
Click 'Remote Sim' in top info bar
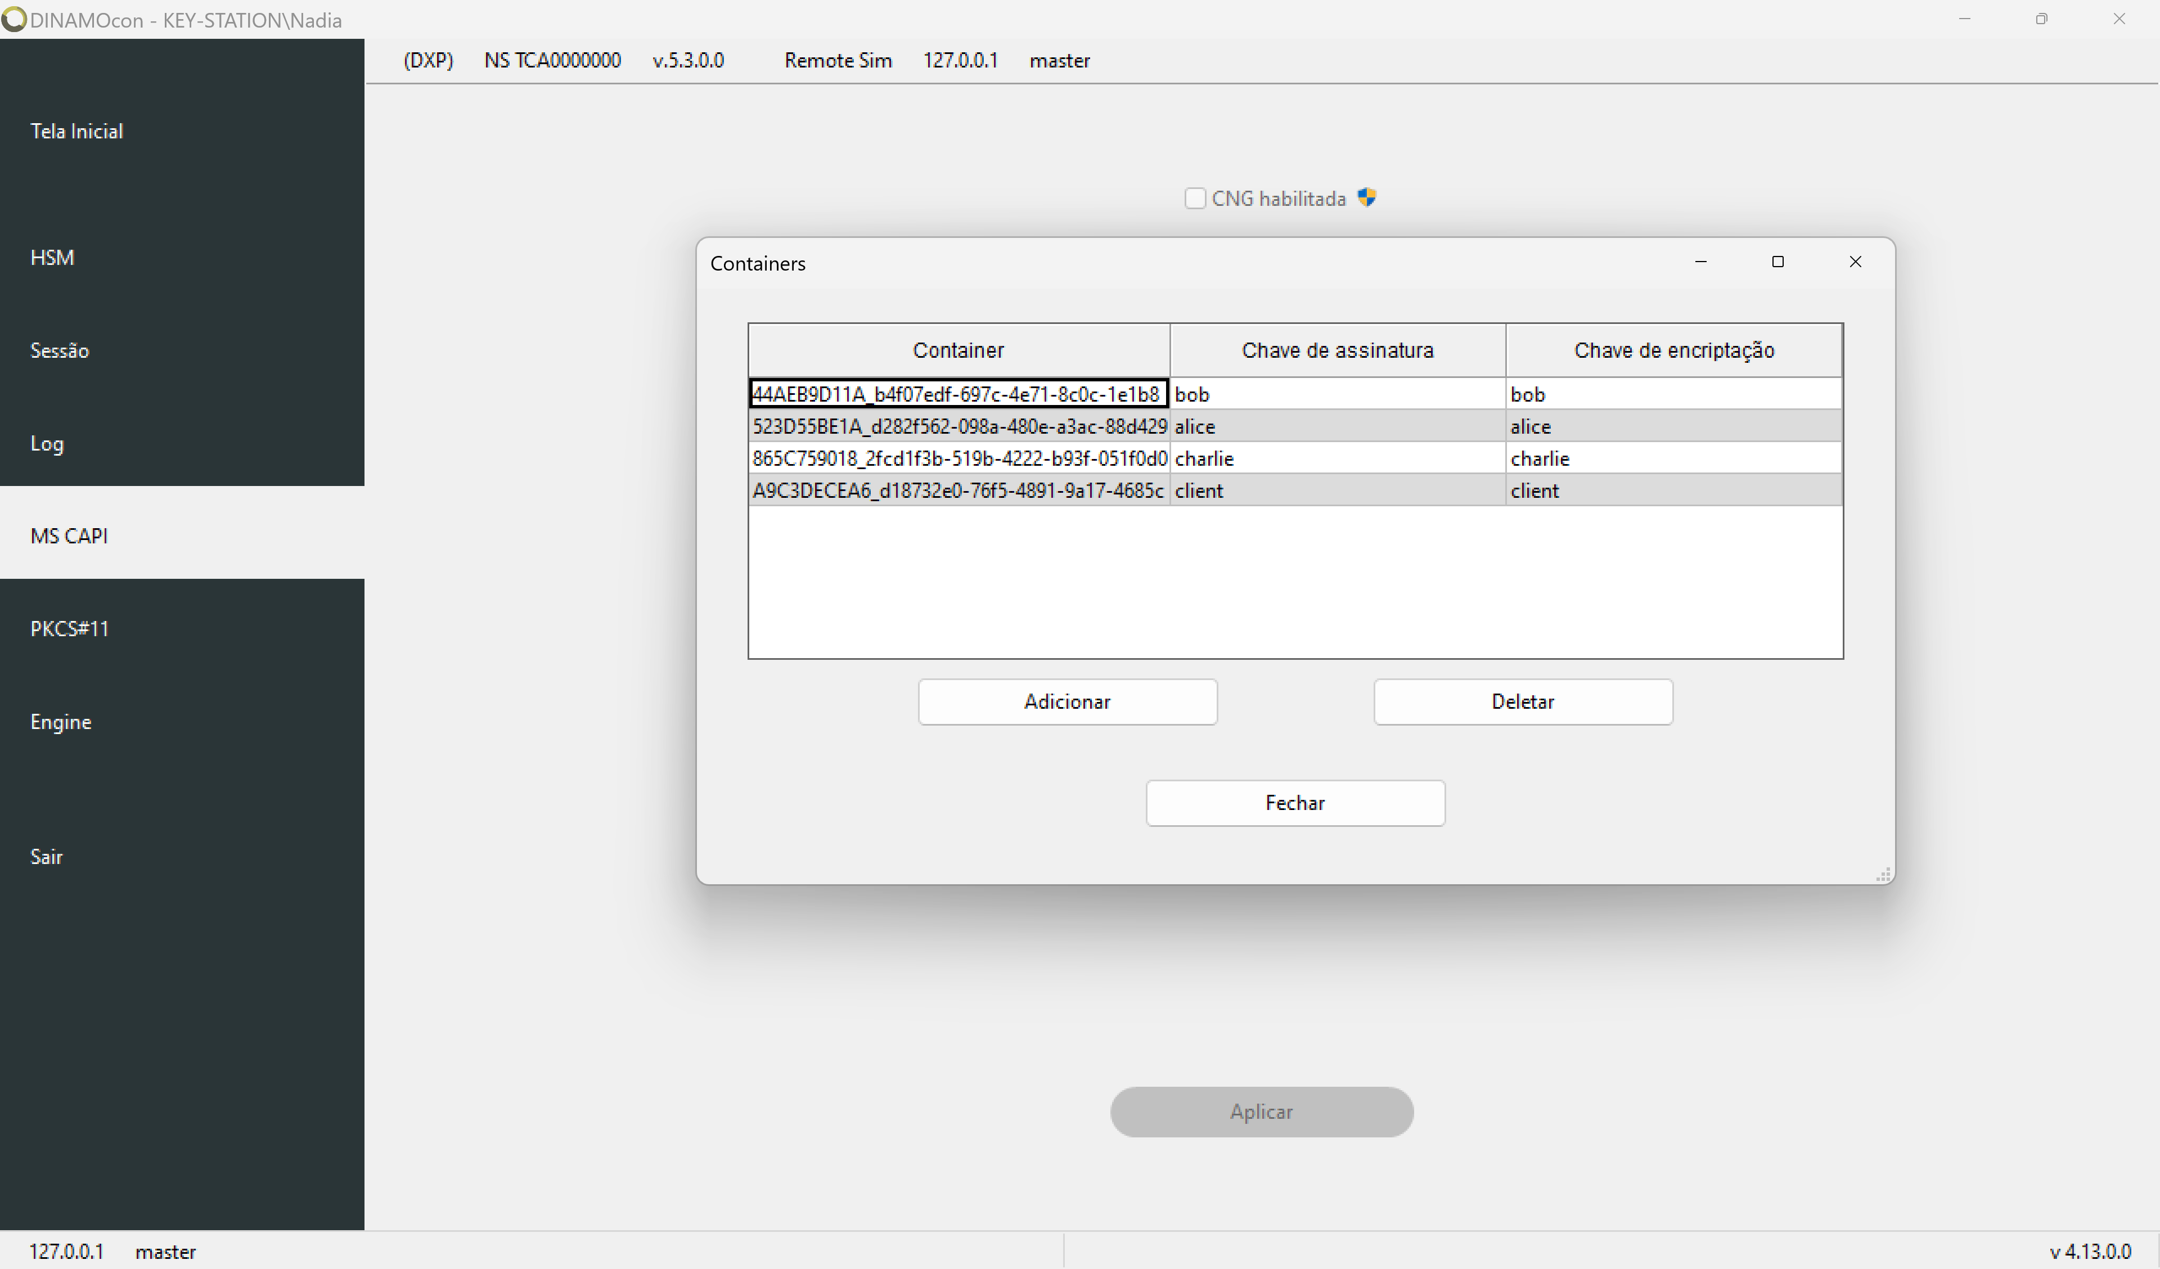point(838,61)
